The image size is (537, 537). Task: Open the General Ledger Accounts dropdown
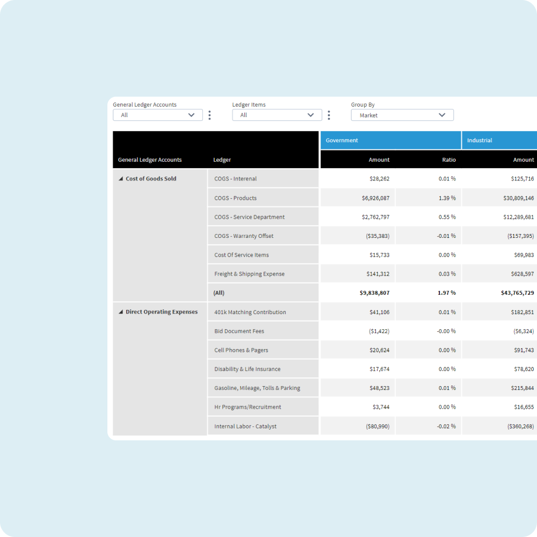pyautogui.click(x=158, y=115)
